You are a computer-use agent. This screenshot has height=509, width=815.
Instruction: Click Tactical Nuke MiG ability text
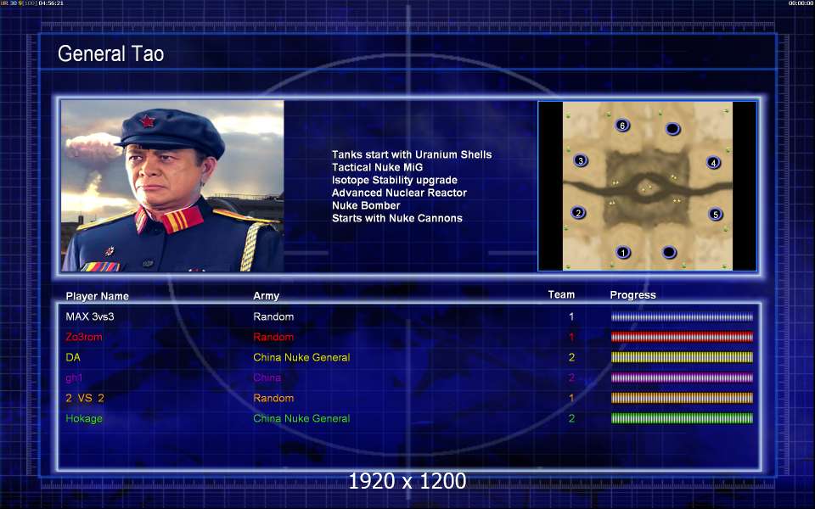[377, 167]
